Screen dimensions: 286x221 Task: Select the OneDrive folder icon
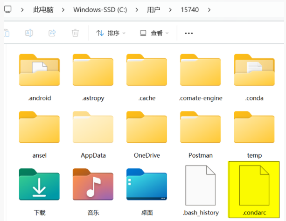tap(146, 127)
